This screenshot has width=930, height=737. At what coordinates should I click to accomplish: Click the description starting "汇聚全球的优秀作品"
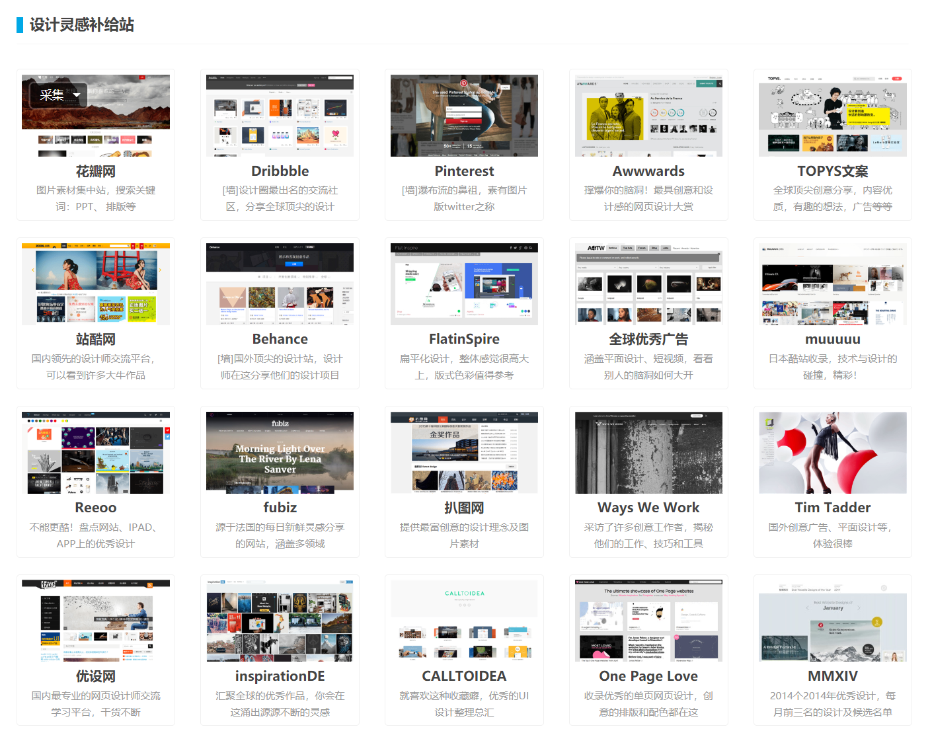coord(280,704)
